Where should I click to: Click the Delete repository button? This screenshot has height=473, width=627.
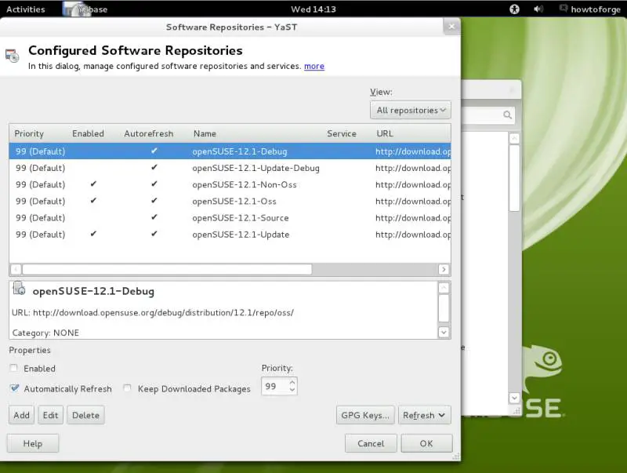[85, 416]
